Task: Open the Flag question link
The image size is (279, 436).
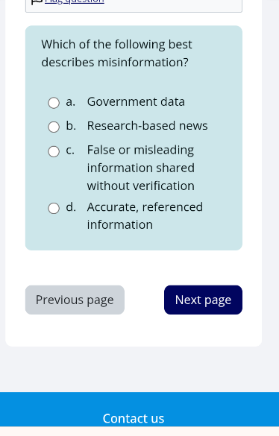Action: pos(75,1)
